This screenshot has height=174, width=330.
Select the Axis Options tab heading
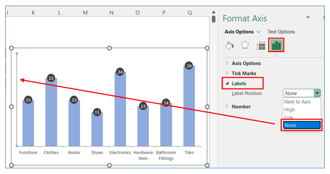pyautogui.click(x=239, y=32)
